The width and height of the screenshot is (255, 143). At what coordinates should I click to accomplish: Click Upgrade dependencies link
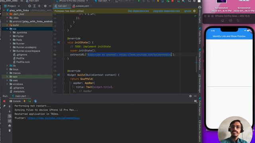[167, 11]
